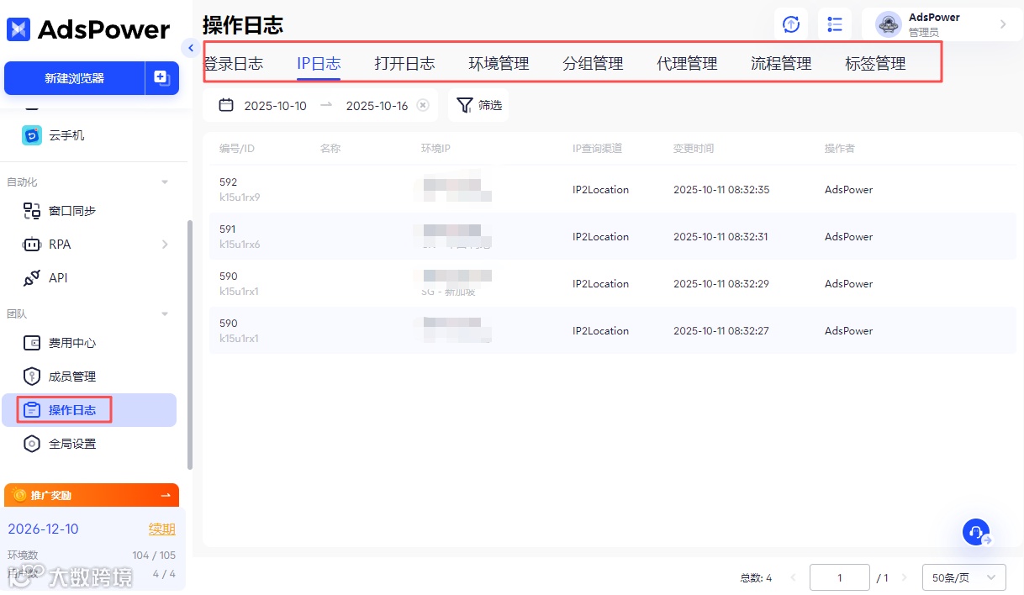Select the IP日志 tab

pyautogui.click(x=319, y=63)
